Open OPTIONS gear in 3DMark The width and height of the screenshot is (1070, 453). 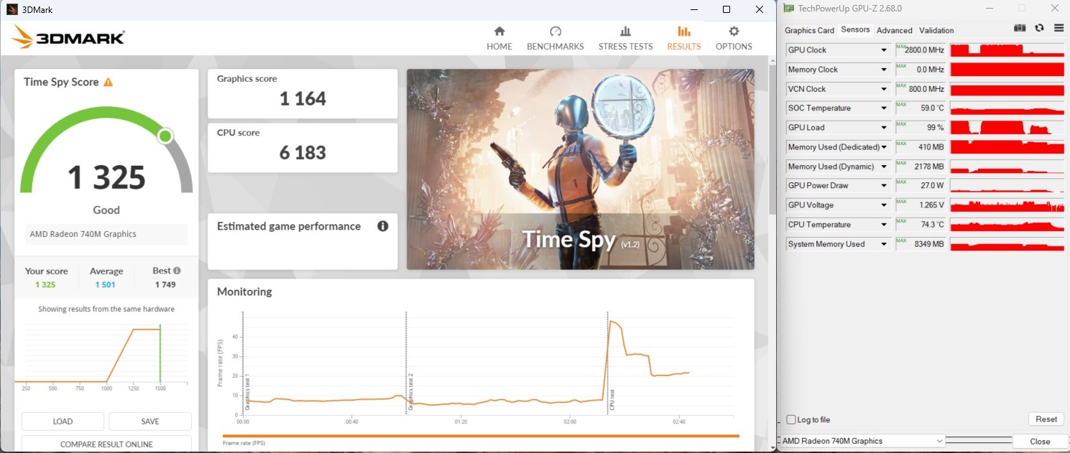734,39
